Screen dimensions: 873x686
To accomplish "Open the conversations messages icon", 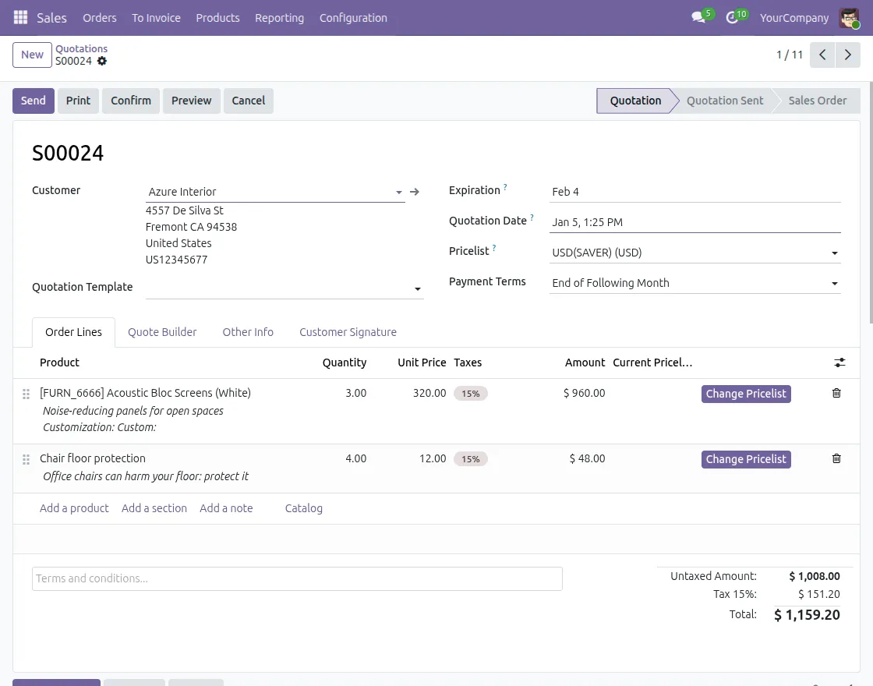I will pos(698,17).
